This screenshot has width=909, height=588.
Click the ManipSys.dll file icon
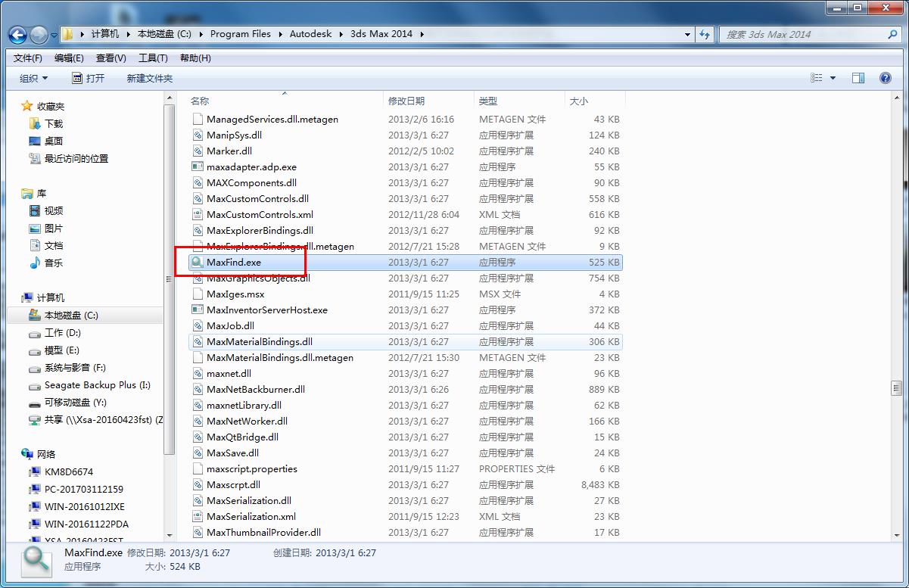[x=198, y=135]
